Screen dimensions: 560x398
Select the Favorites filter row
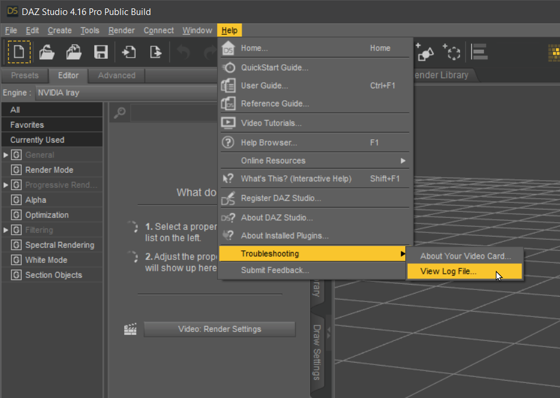[x=52, y=125]
